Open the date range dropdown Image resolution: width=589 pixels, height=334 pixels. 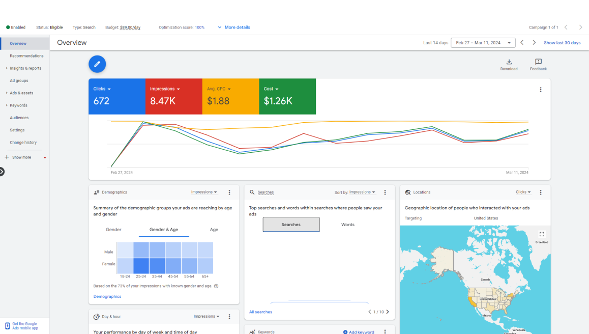pyautogui.click(x=483, y=43)
